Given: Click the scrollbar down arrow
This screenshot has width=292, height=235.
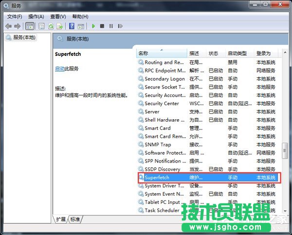Looking at the screenshot, I should [x=285, y=211].
